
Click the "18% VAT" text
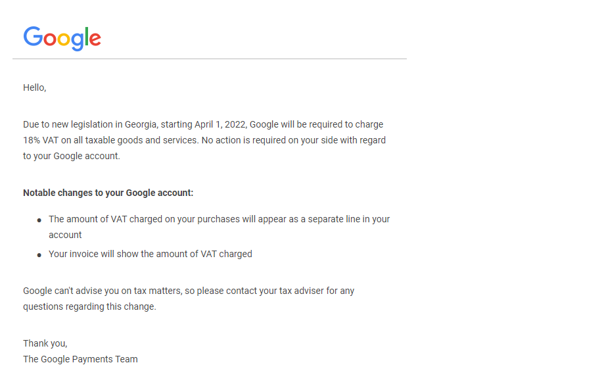[x=41, y=140]
